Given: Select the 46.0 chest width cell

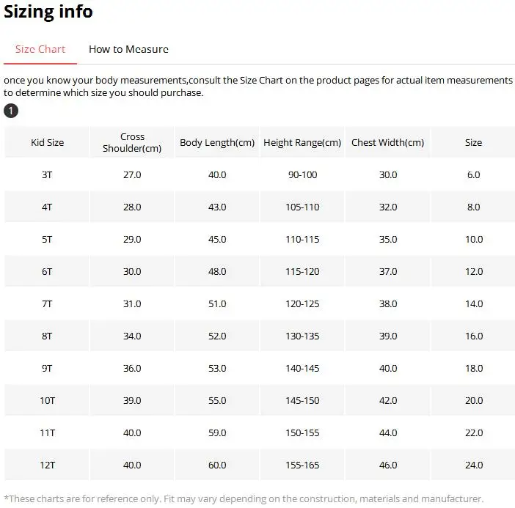Looking at the screenshot, I should click(388, 465).
